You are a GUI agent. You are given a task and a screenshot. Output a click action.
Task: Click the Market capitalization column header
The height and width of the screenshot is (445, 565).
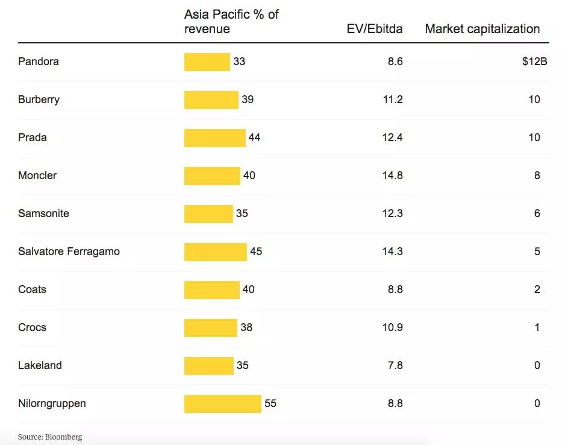click(x=482, y=29)
